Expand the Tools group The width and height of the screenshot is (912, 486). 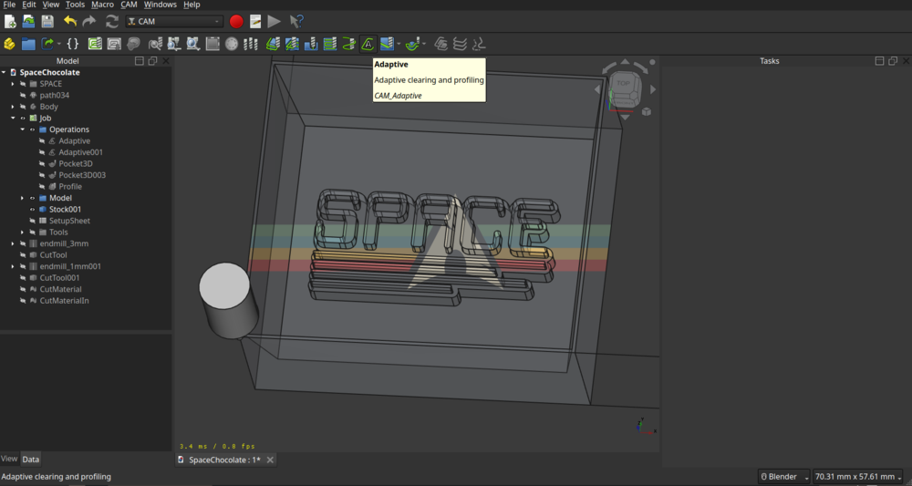coord(22,232)
